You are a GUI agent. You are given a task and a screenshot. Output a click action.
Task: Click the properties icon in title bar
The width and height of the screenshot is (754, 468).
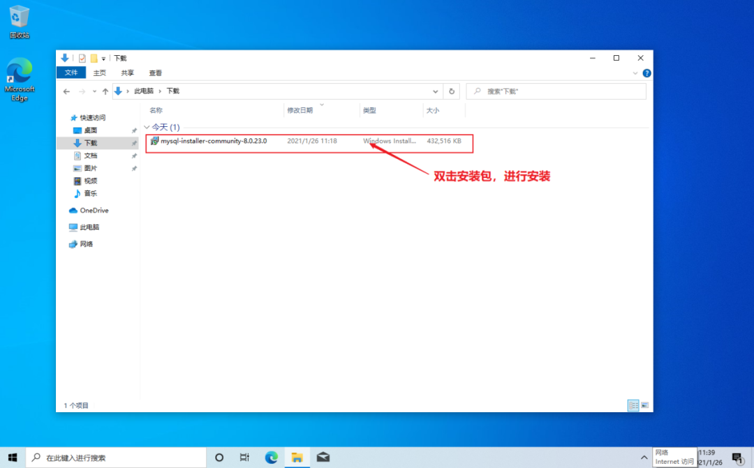82,58
